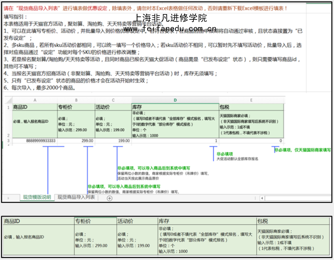Click the 填写指引： heading text
334x260 pixels.
click(x=15, y=17)
